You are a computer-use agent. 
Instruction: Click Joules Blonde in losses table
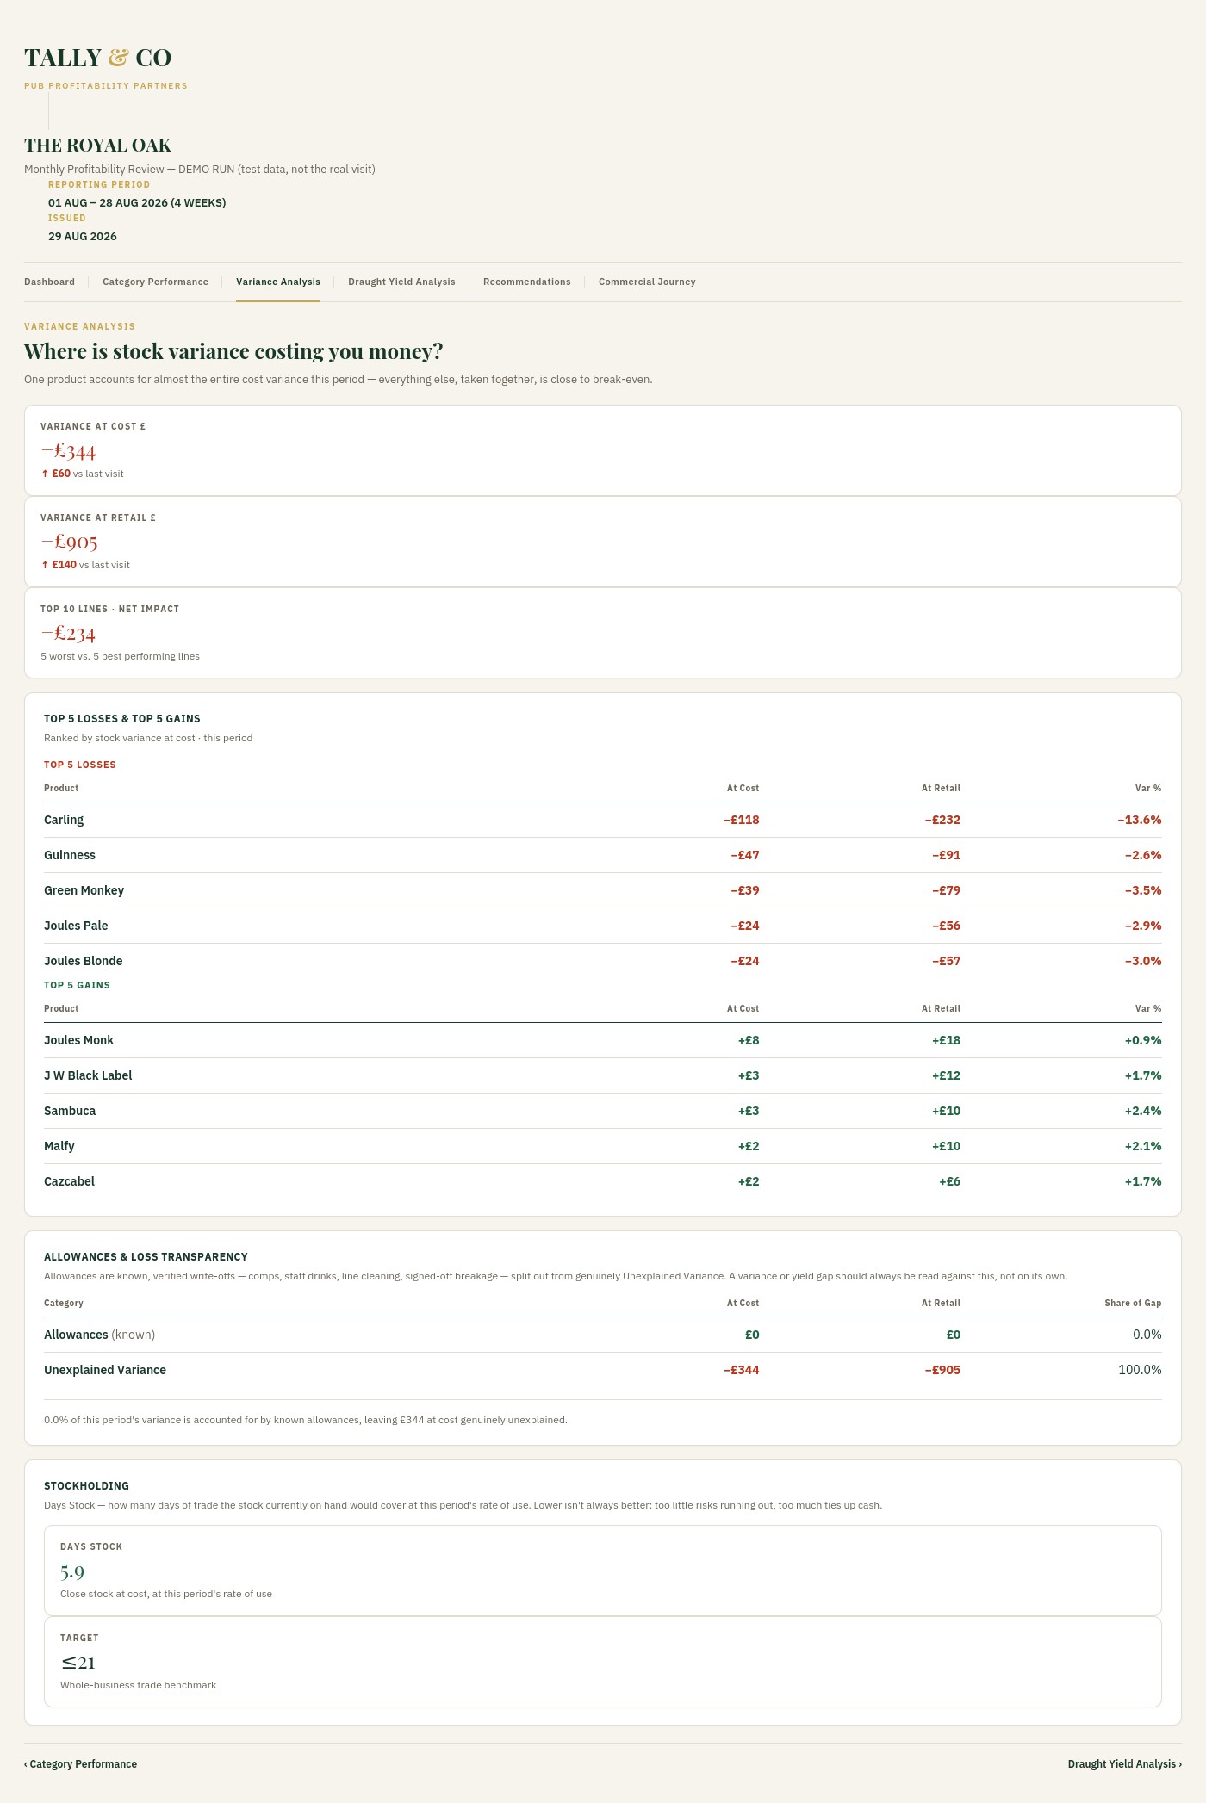(x=84, y=961)
